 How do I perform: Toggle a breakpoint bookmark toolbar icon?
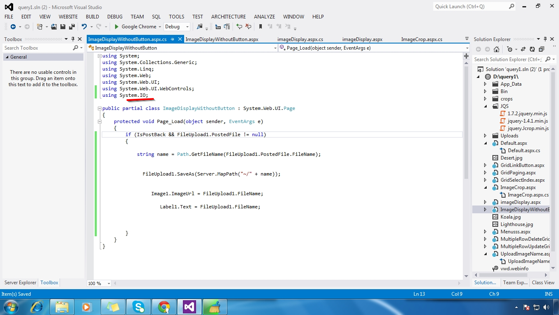pos(260,27)
